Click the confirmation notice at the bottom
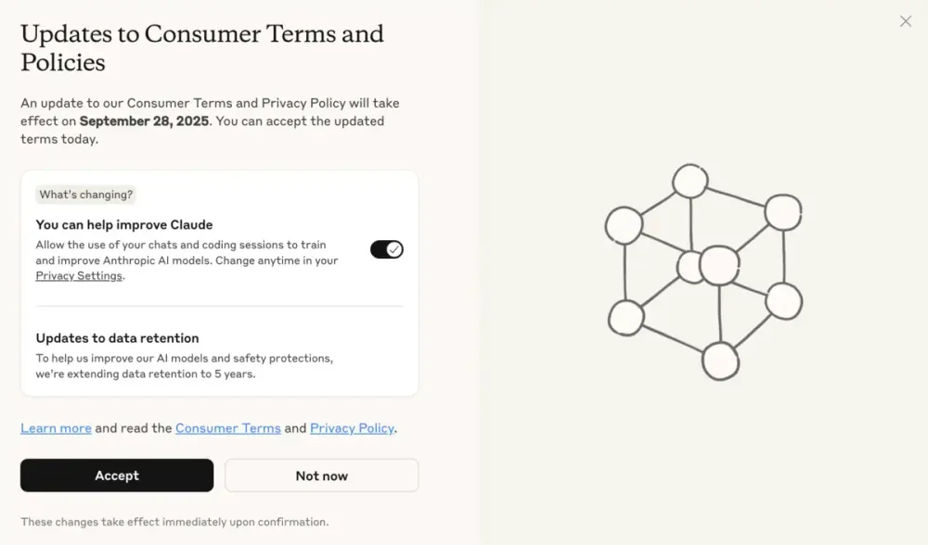 coord(174,521)
